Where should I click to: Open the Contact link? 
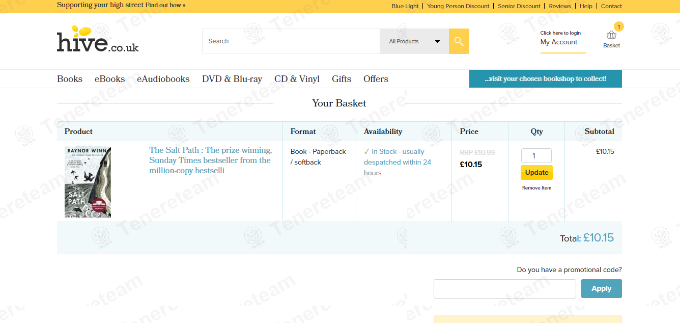click(x=611, y=6)
